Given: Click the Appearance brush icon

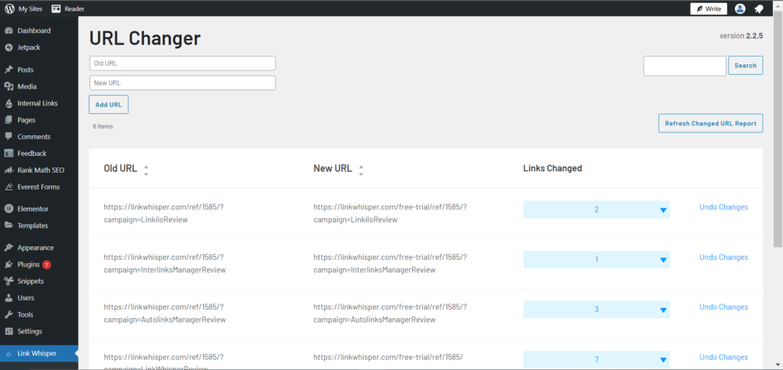Looking at the screenshot, I should 8,248.
